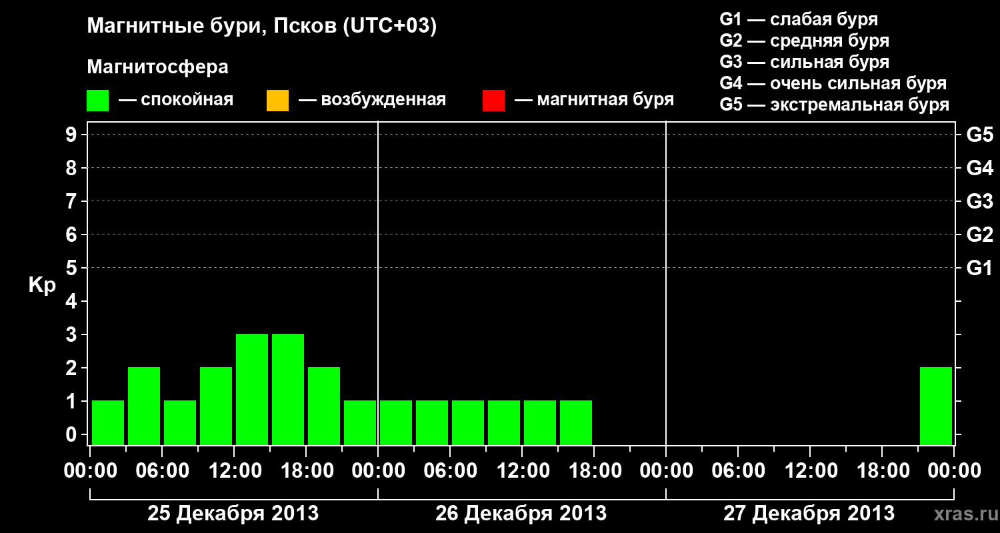Click the 25 December bar for 03:00–06:00
1000x533 pixels.
coord(144,406)
